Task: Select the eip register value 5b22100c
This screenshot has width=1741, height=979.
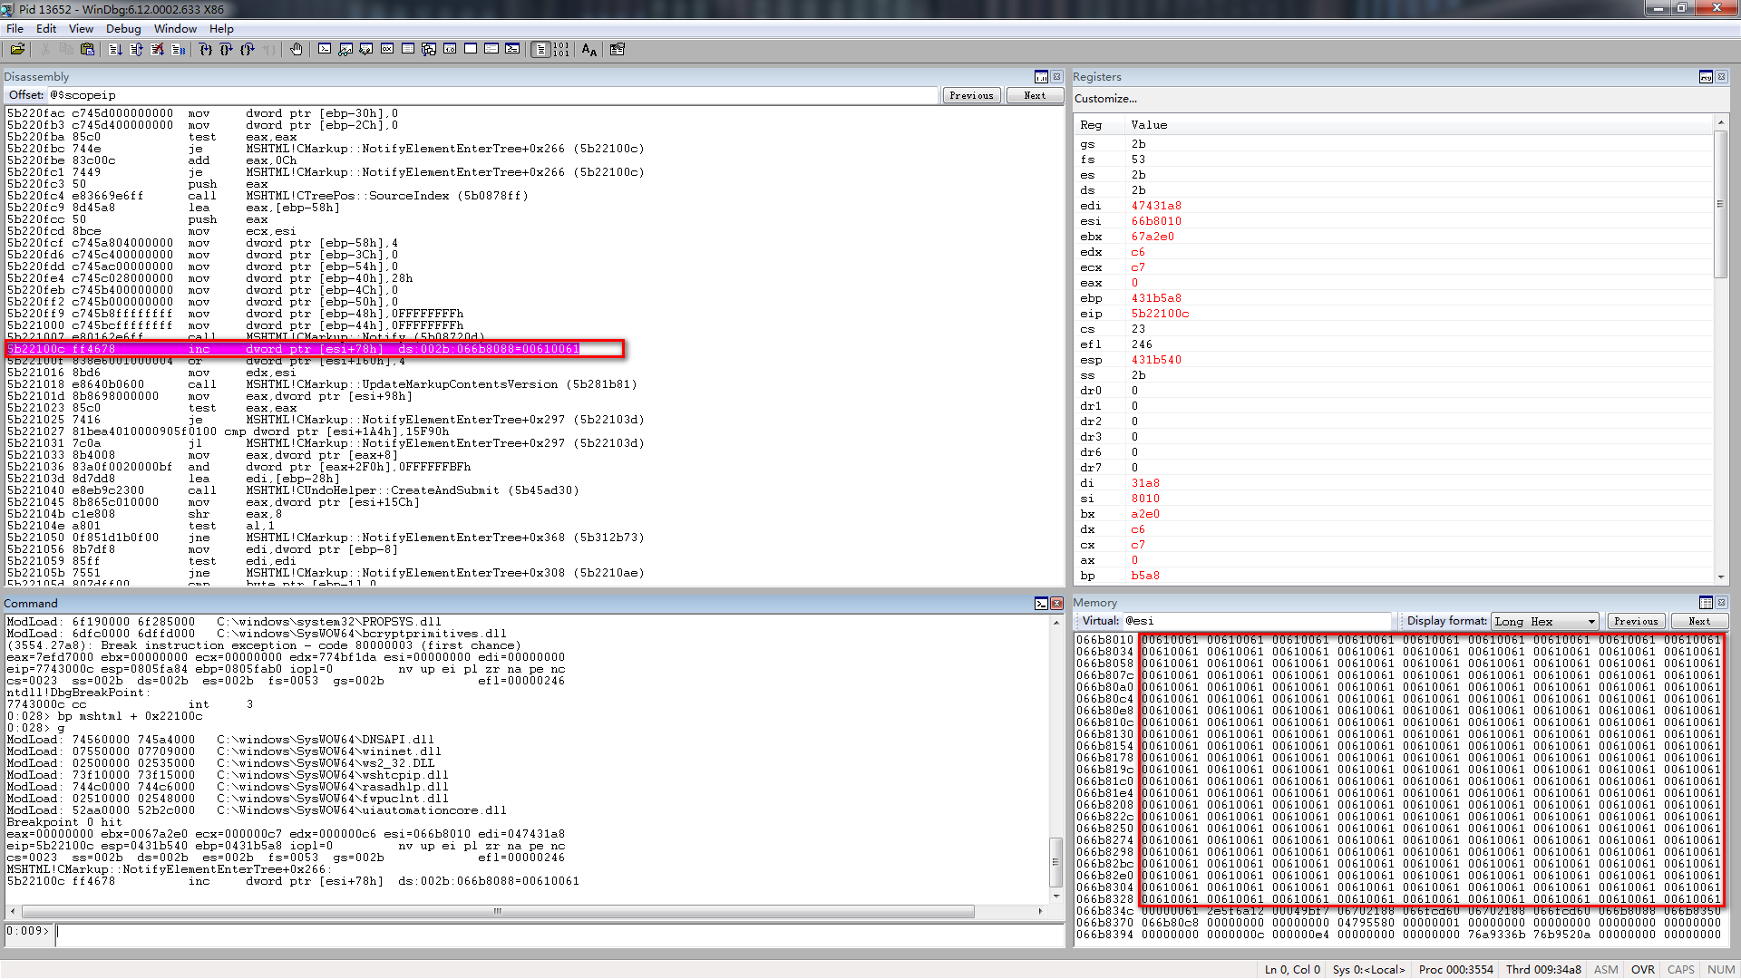Action: tap(1160, 314)
